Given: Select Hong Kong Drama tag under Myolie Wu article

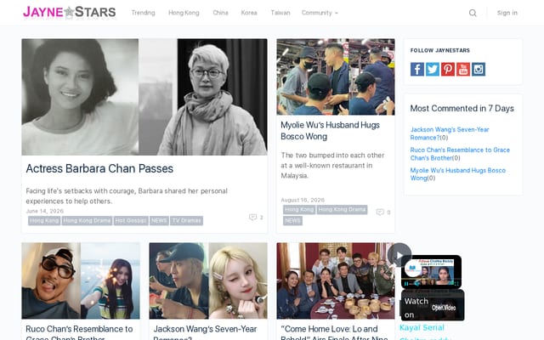Looking at the screenshot, I should coord(342,210).
